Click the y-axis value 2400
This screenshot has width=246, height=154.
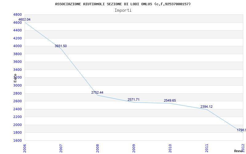pos(18,109)
